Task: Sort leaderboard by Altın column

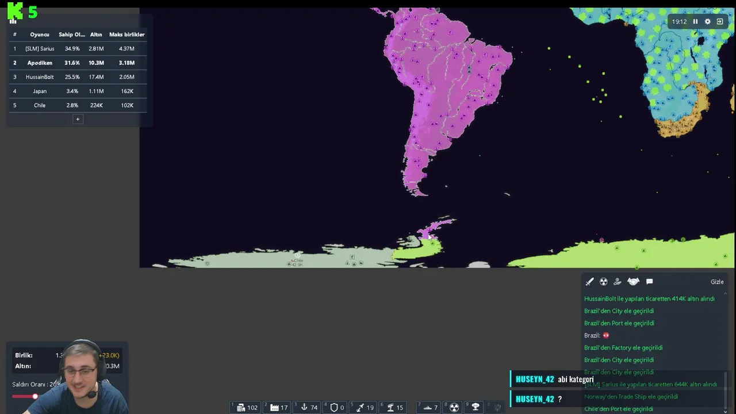Action: 96,34
